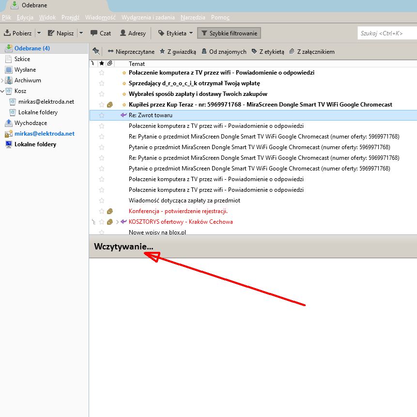Open the Narzędzia menu
The height and width of the screenshot is (417, 417).
(193, 17)
